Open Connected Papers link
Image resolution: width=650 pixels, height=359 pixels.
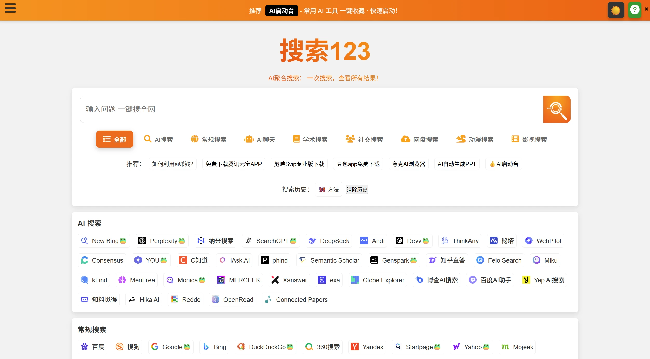(296, 299)
